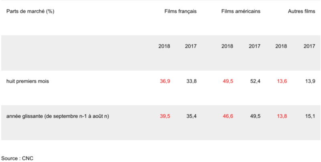Select the "Autres films" column header
The image size is (321, 162).
[x=302, y=11]
